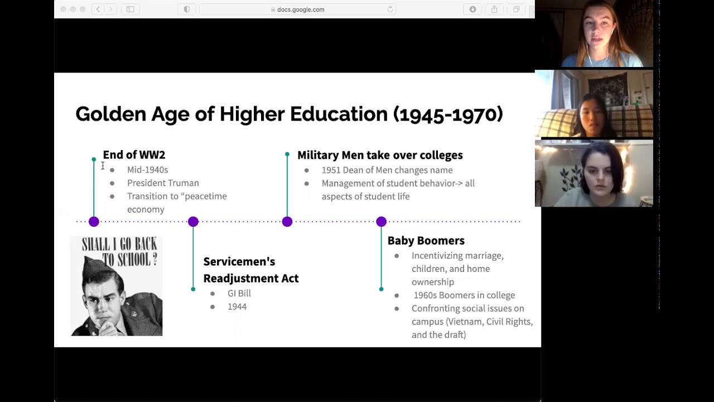Select the bottom participant video with string lights
This screenshot has width=714, height=402.
coord(594,173)
